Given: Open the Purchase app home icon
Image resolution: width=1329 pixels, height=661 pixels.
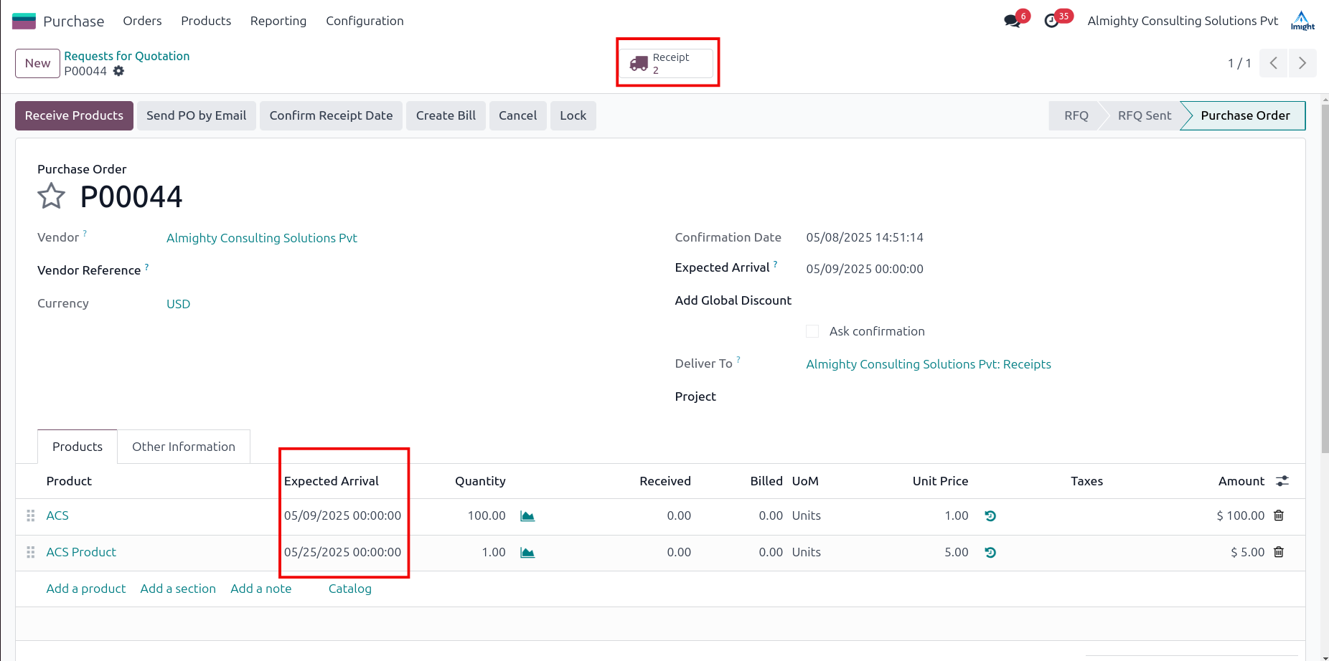Looking at the screenshot, I should pos(24,21).
